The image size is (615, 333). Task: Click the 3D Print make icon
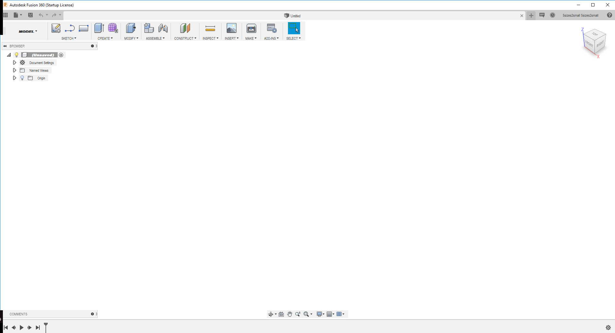[x=251, y=28]
